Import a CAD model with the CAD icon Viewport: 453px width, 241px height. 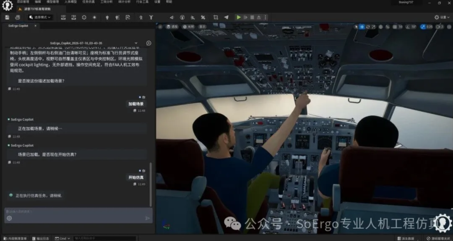pyautogui.click(x=63, y=17)
